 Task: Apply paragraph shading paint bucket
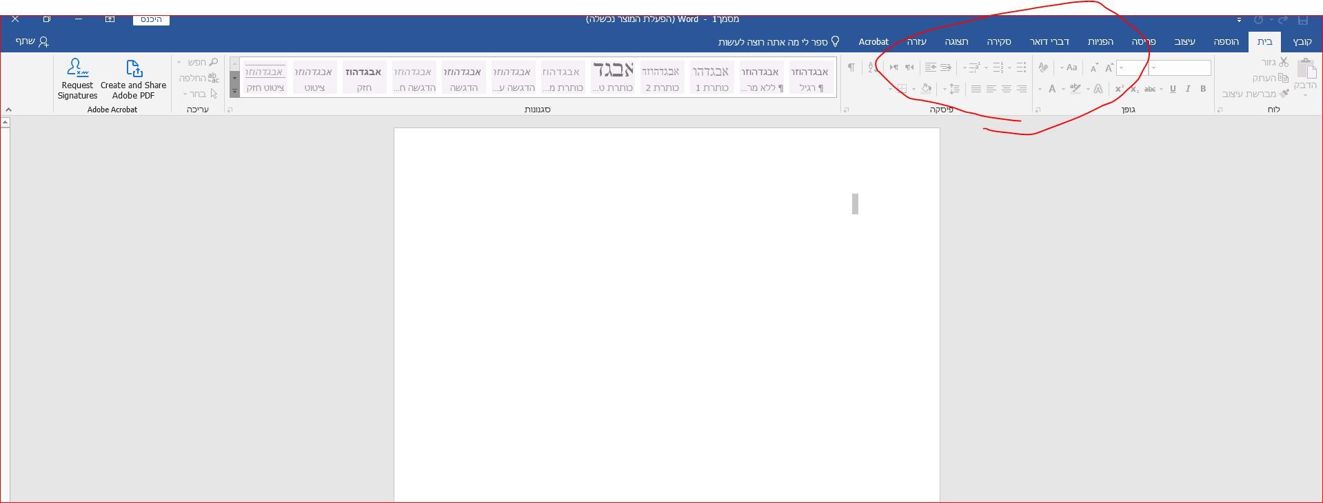point(926,89)
